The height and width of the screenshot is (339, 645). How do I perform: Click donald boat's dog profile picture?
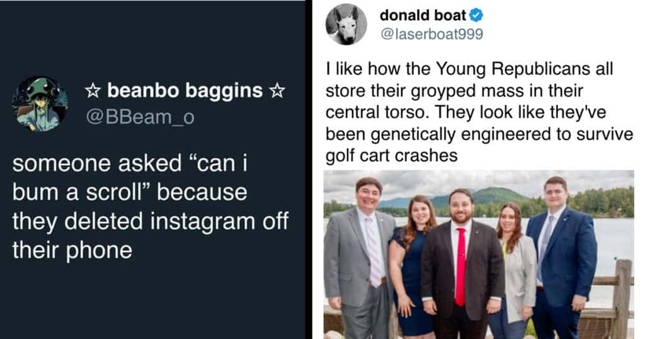pyautogui.click(x=346, y=25)
